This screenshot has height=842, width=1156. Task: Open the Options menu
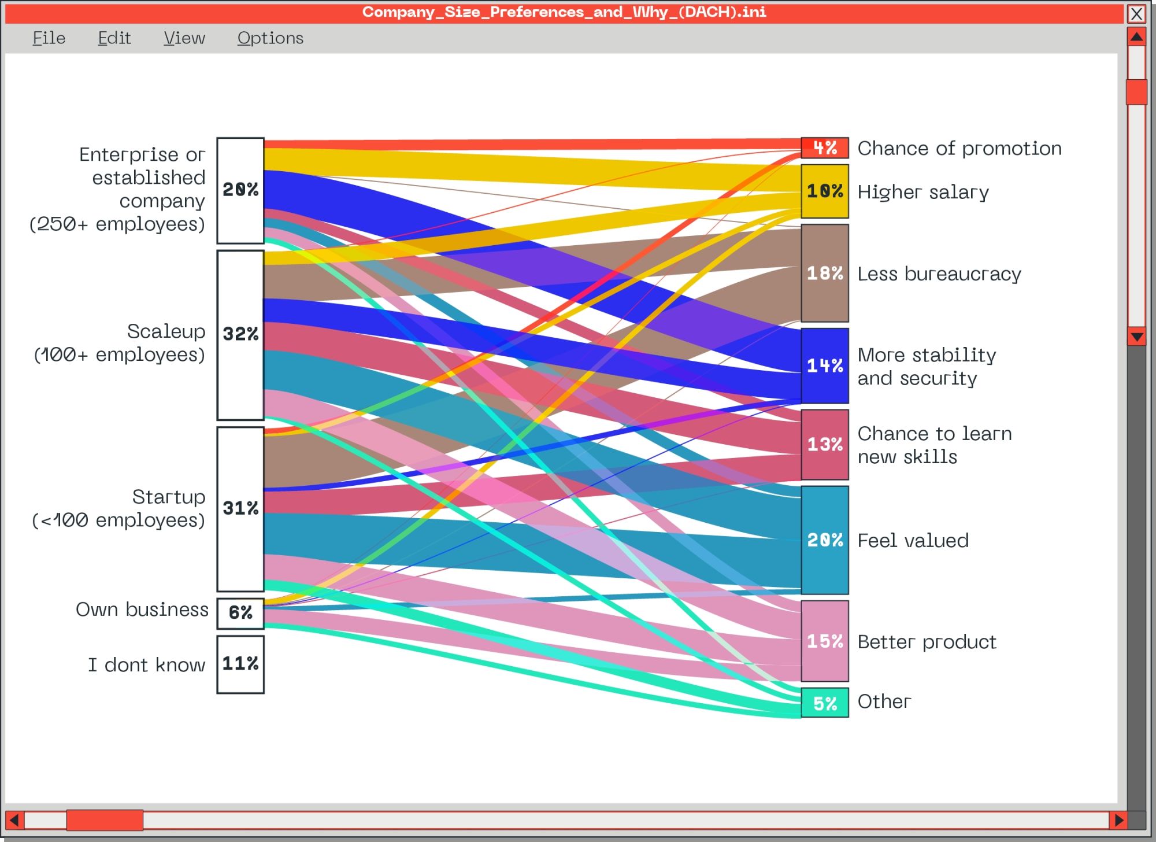(x=270, y=38)
